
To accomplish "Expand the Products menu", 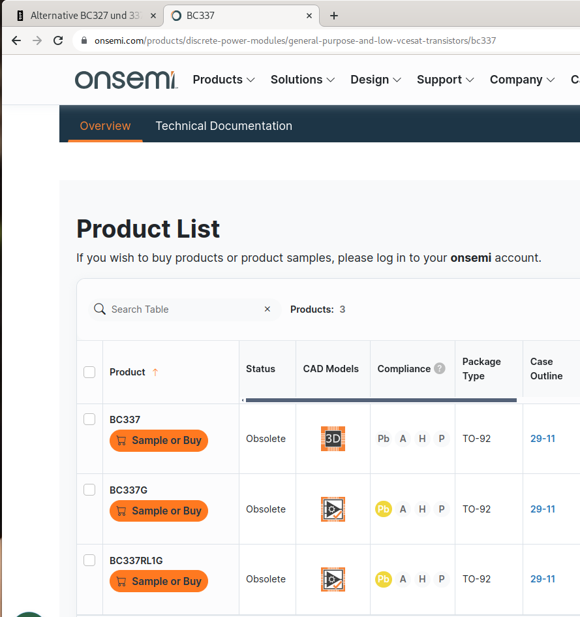I will (224, 80).
